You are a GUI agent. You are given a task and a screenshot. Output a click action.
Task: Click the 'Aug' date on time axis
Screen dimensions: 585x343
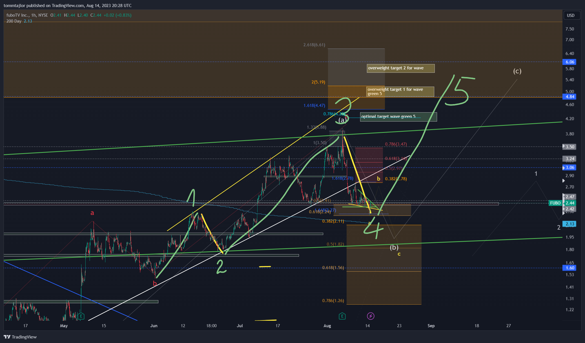pyautogui.click(x=327, y=326)
